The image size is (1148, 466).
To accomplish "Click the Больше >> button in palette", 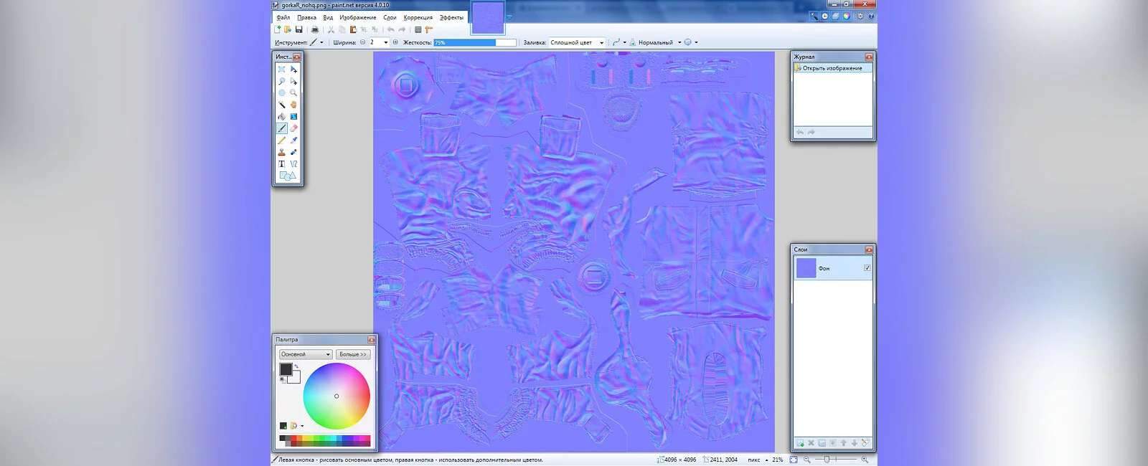I will [353, 354].
